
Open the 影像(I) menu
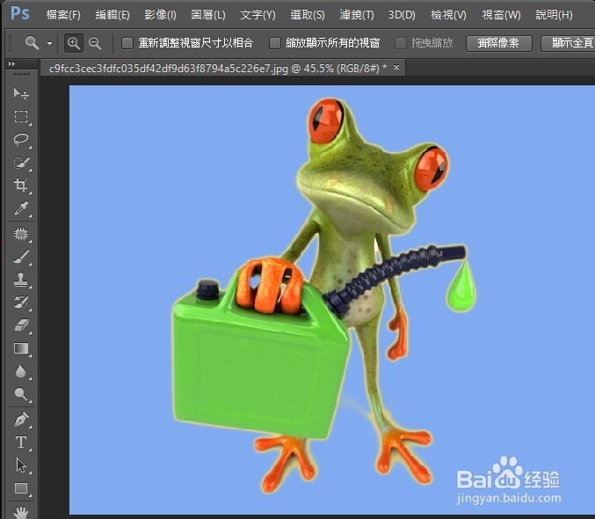160,15
